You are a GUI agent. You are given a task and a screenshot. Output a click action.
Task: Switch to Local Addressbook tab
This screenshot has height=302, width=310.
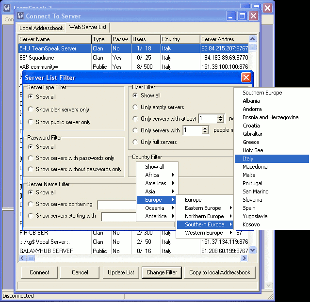41,28
